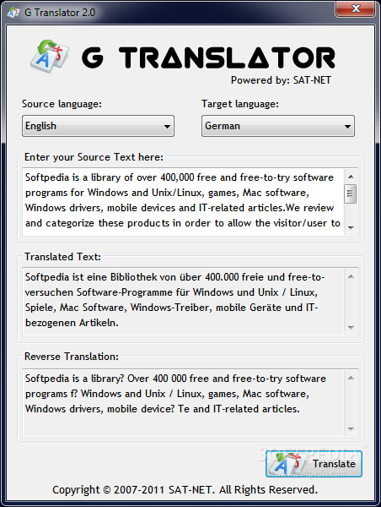The image size is (381, 507).
Task: Click the Translated Text scrollbar up arrow
Action: (x=351, y=276)
